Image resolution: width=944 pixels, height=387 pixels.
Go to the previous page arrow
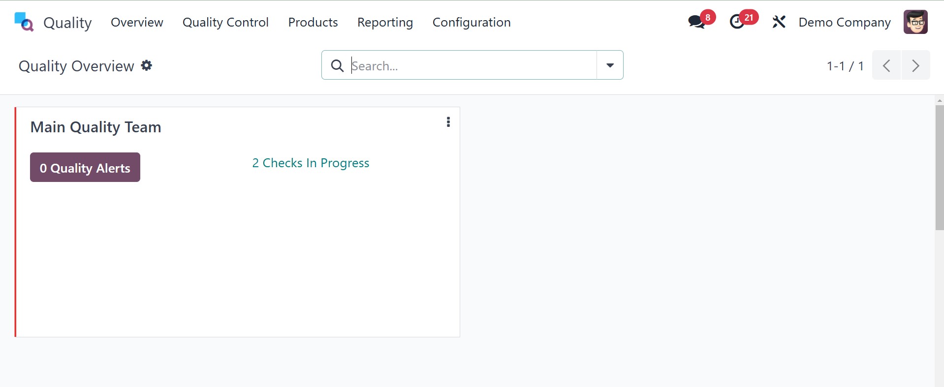coord(886,65)
